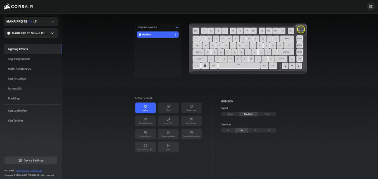Viewport: 378px width, 179px height.
Task: Set direction to up arrow
Action: tap(255, 130)
